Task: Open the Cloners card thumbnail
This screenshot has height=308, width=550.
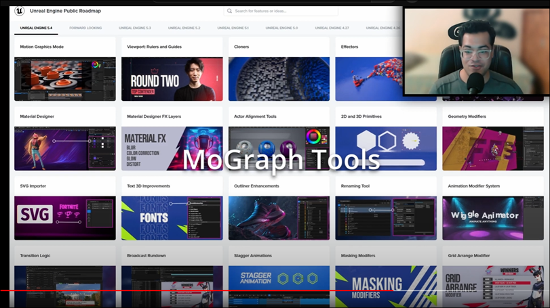Action: point(279,79)
